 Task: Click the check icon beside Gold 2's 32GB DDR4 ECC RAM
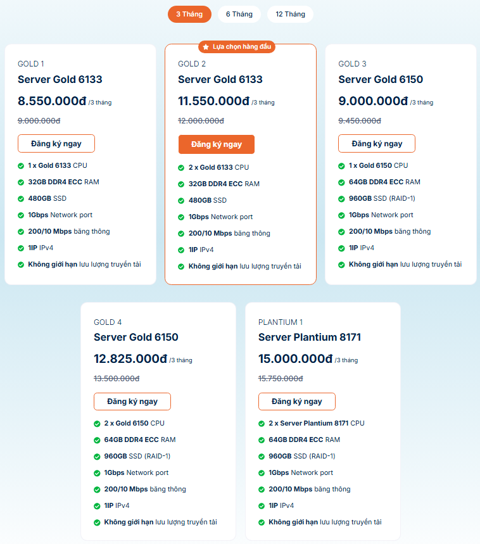click(182, 184)
